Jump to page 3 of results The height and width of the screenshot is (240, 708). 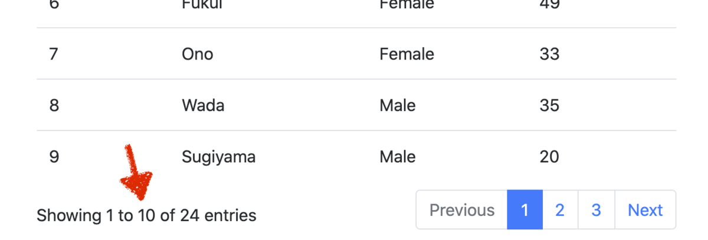point(596,210)
